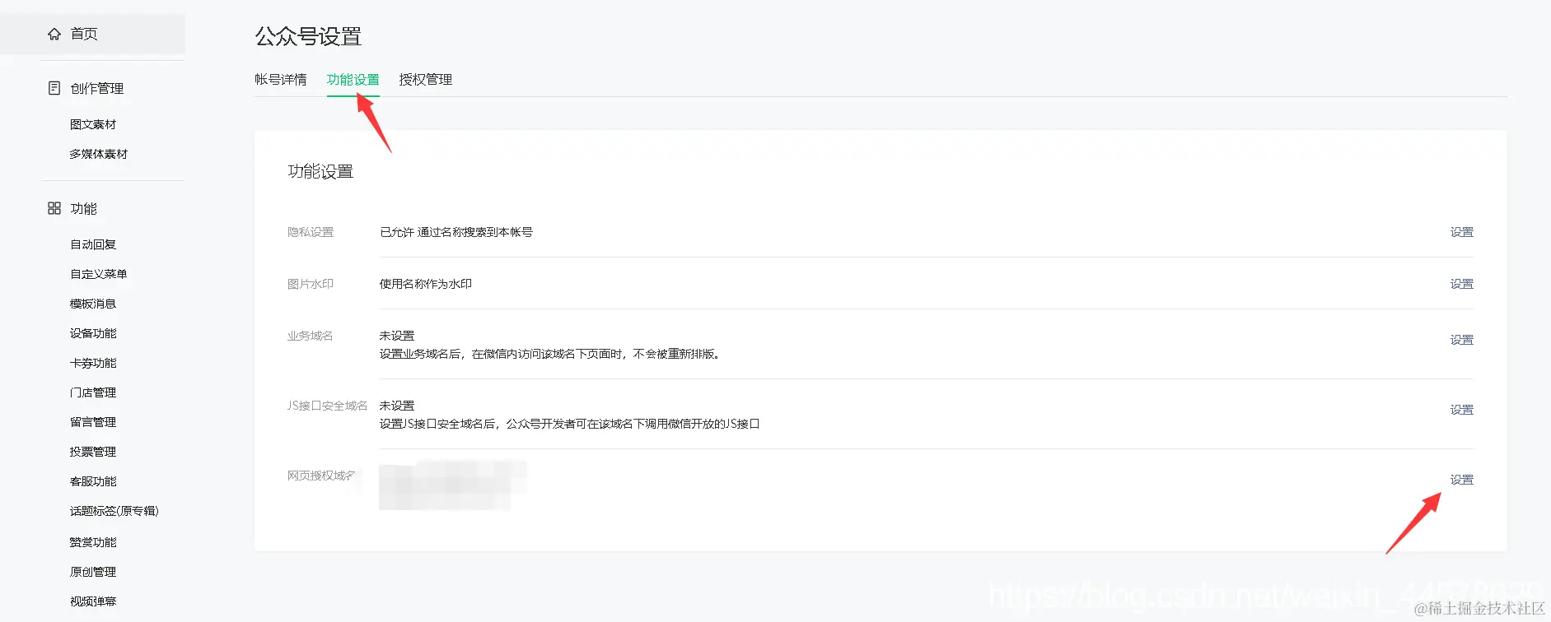Click 设置 for 业务域名 row

[1462, 340]
